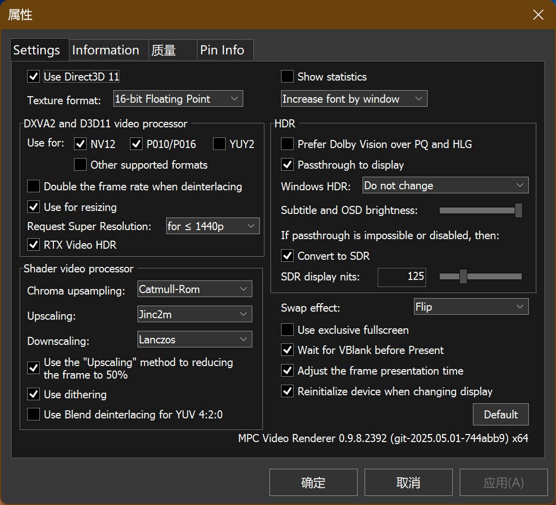This screenshot has height=505, width=556.
Task: Click the SDR display nits input field
Action: tap(402, 277)
